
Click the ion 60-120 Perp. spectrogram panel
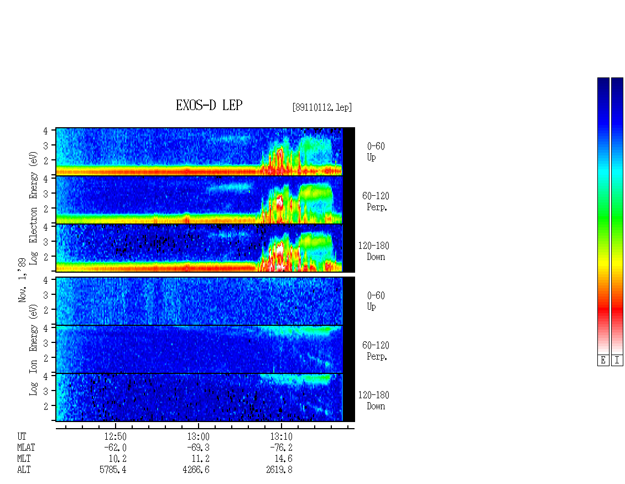pyautogui.click(x=205, y=349)
